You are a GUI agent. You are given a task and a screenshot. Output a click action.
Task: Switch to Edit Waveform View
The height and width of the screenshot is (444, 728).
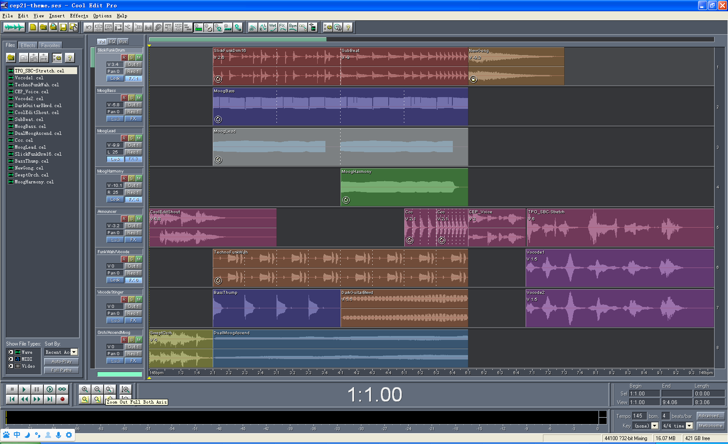(13, 27)
